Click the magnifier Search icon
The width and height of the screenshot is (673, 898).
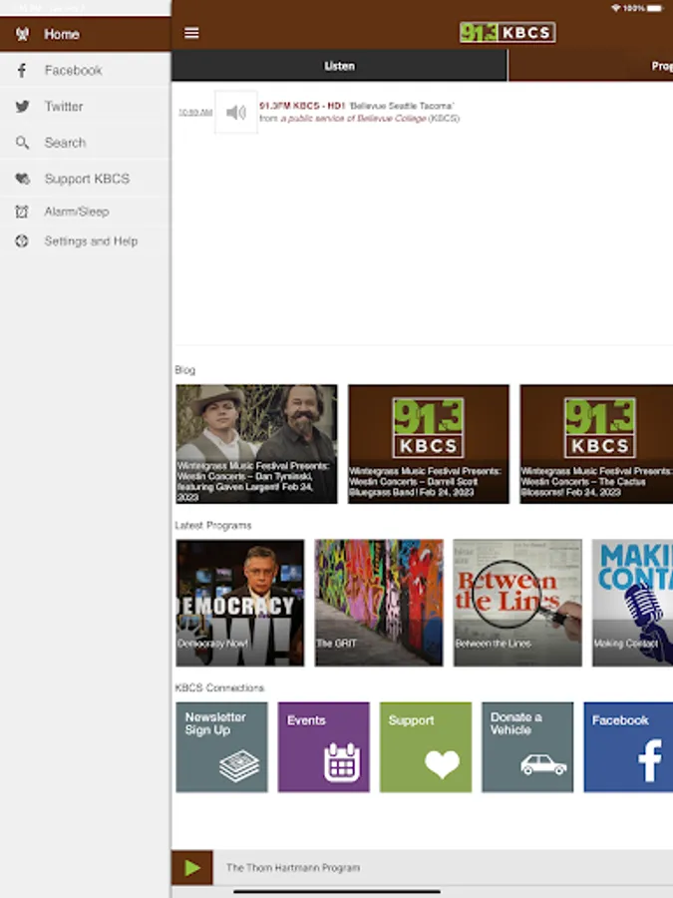22,142
